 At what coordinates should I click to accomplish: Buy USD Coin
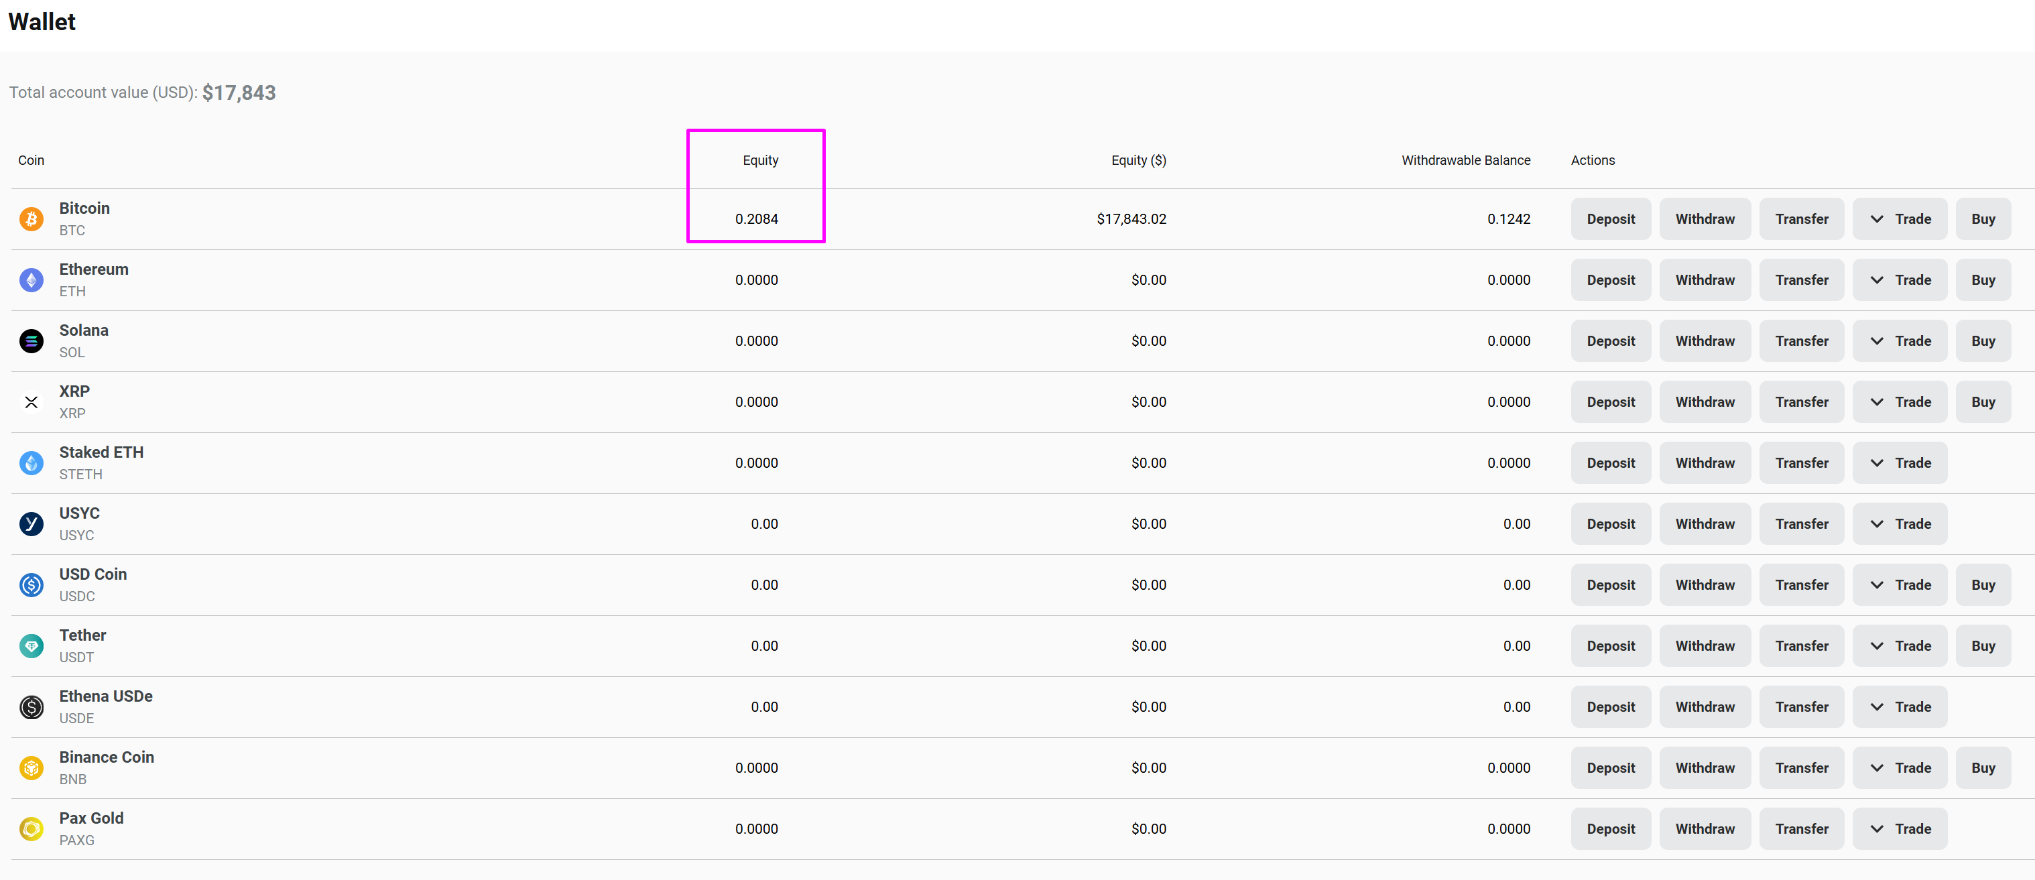pyautogui.click(x=1983, y=584)
